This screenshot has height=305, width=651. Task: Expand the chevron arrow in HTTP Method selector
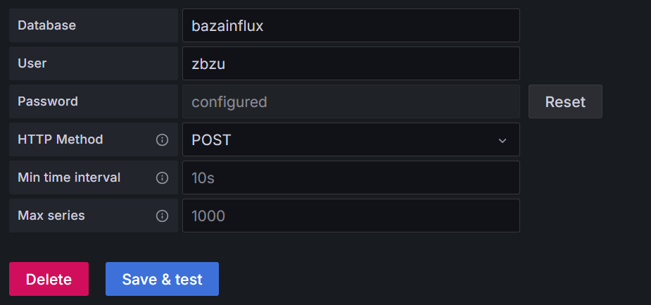503,141
